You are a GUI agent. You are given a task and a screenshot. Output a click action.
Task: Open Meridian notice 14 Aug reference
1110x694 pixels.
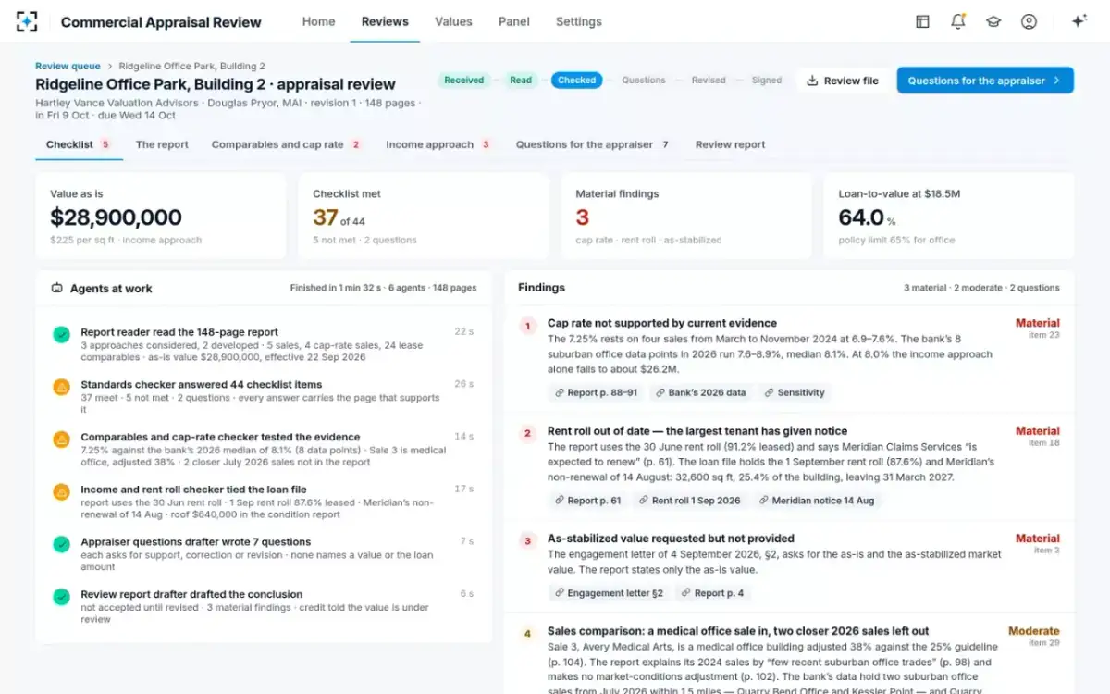click(x=816, y=500)
